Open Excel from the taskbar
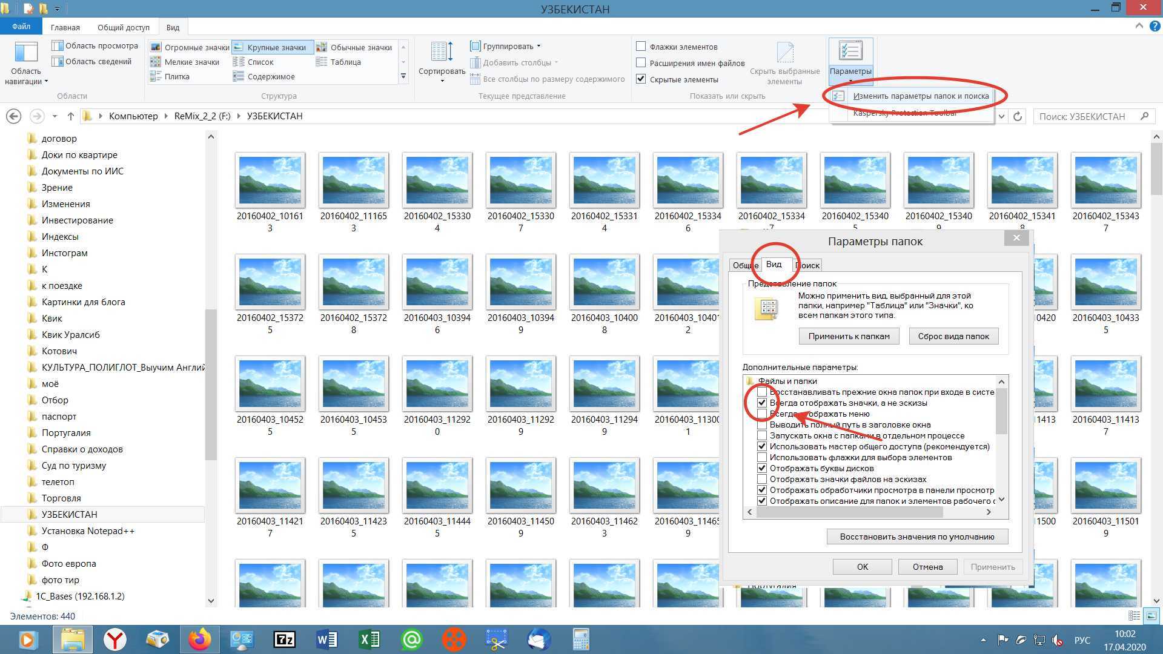Screen dimensions: 1163x654 tap(369, 639)
